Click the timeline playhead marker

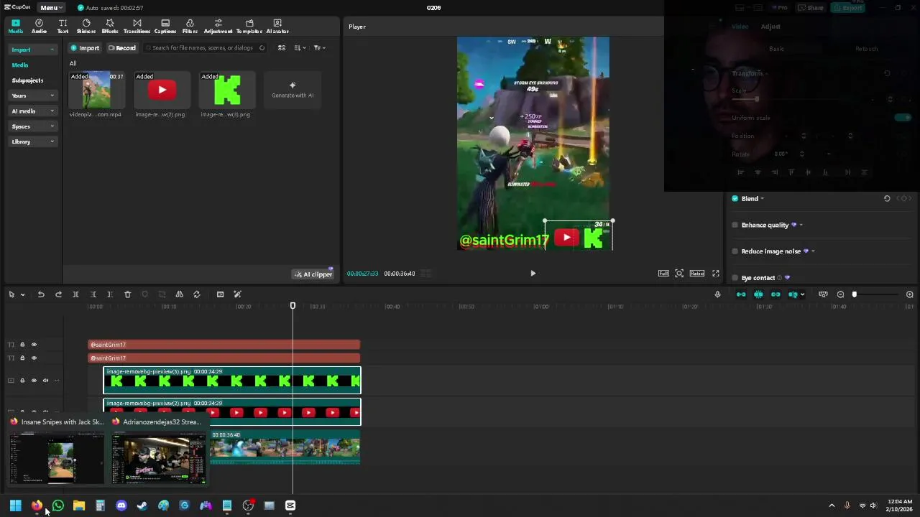point(293,306)
